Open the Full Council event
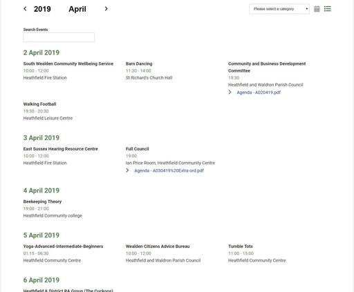The height and width of the screenshot is (292, 354). tap(138, 149)
